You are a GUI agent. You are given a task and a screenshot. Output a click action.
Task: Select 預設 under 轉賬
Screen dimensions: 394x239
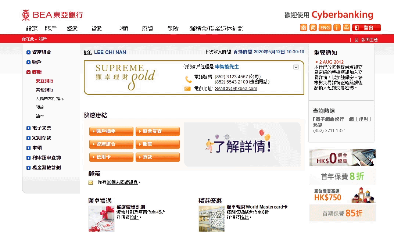(40, 107)
